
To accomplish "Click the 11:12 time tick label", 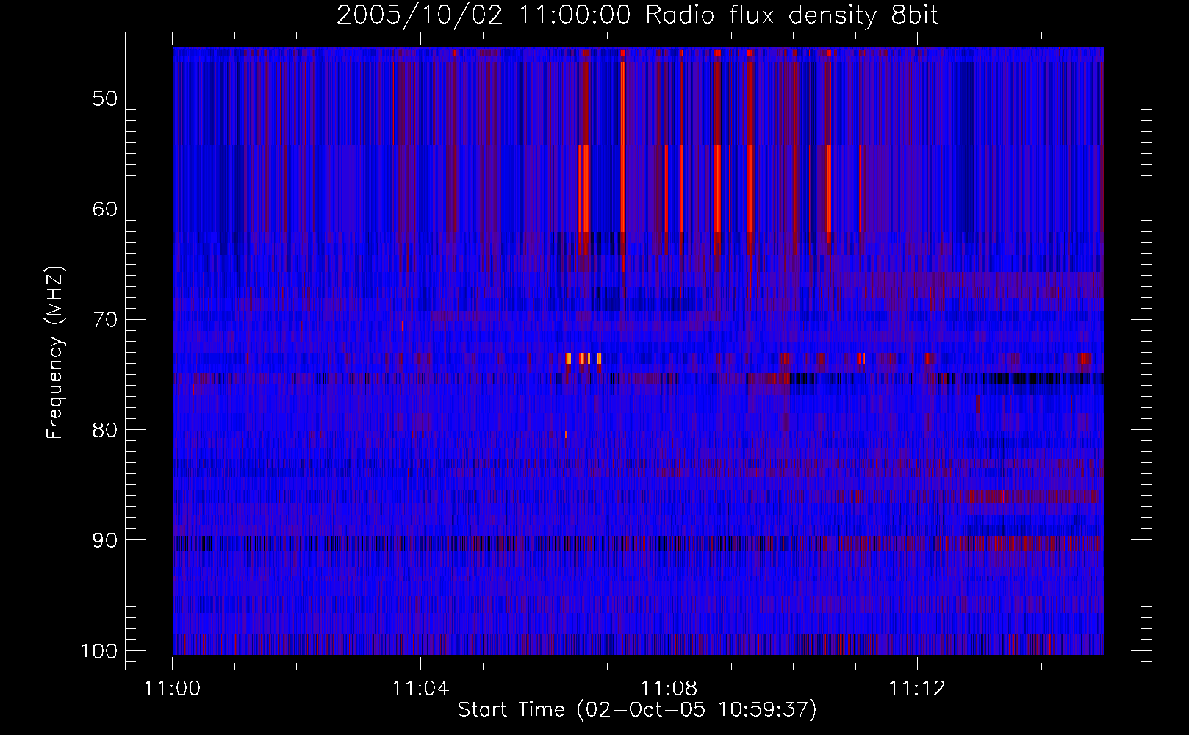I will [917, 689].
